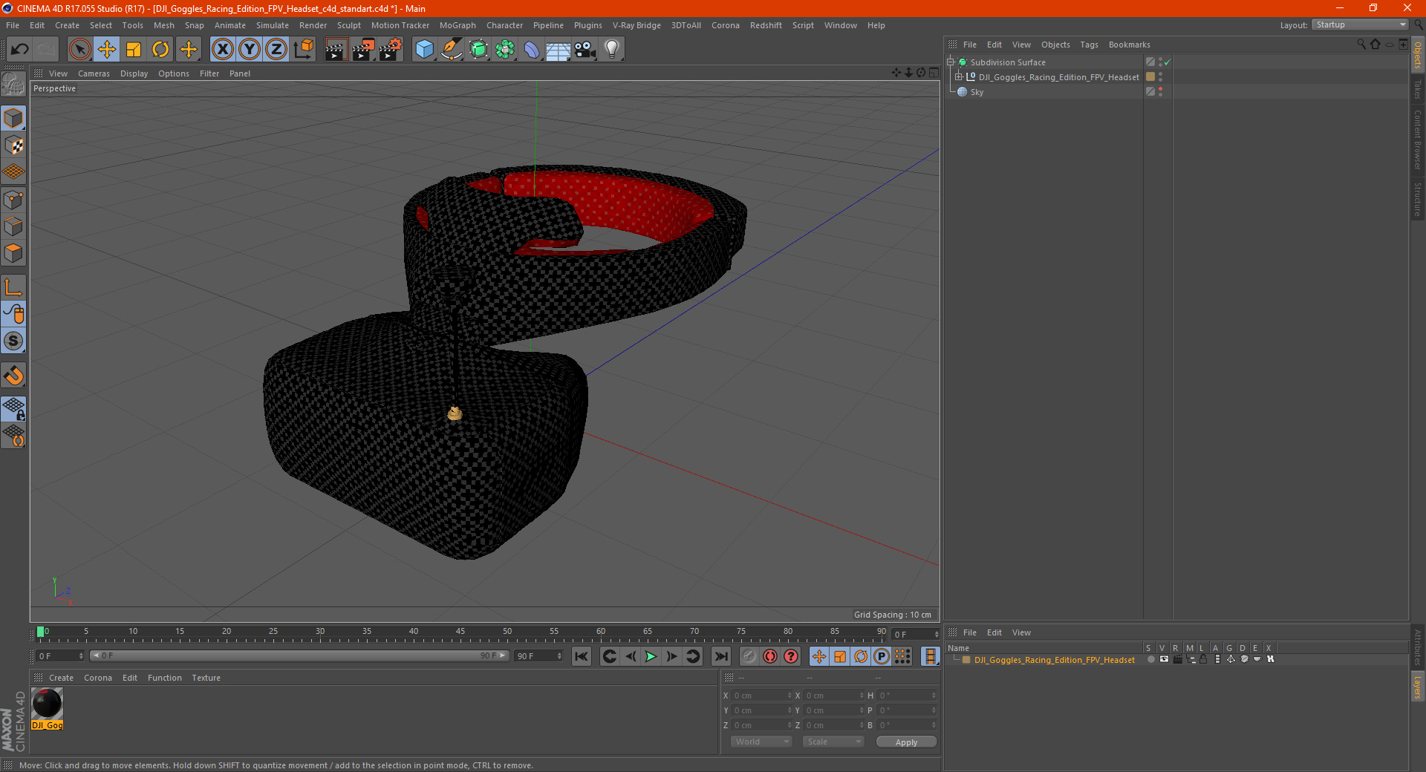Collapse the Subdivision Surface tree node
The height and width of the screenshot is (772, 1426).
(x=950, y=62)
